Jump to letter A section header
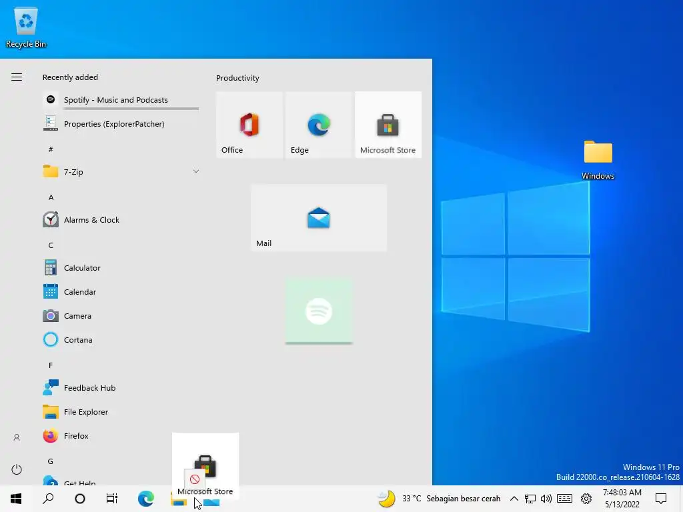 (51, 197)
